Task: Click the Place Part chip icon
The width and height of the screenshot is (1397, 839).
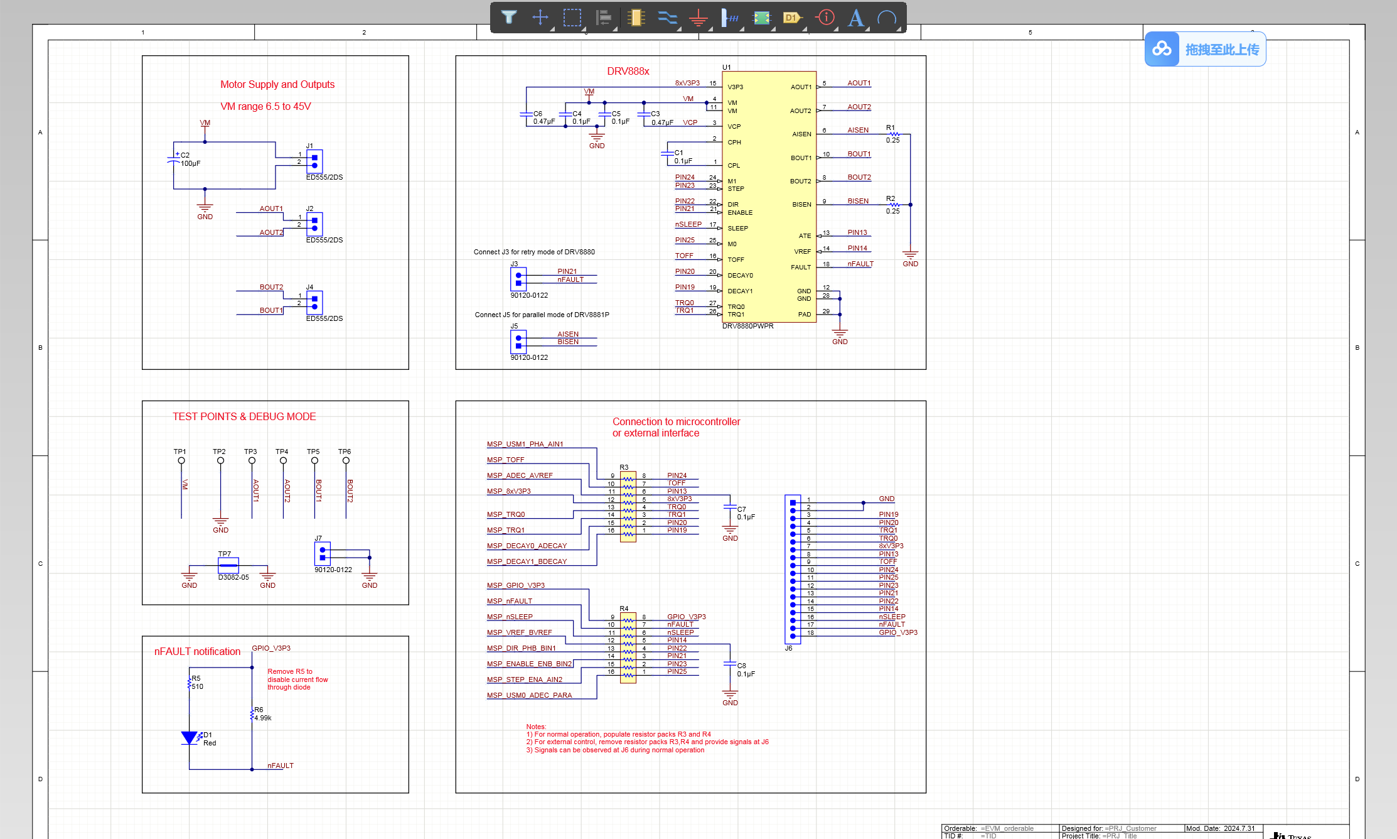Action: 636,18
